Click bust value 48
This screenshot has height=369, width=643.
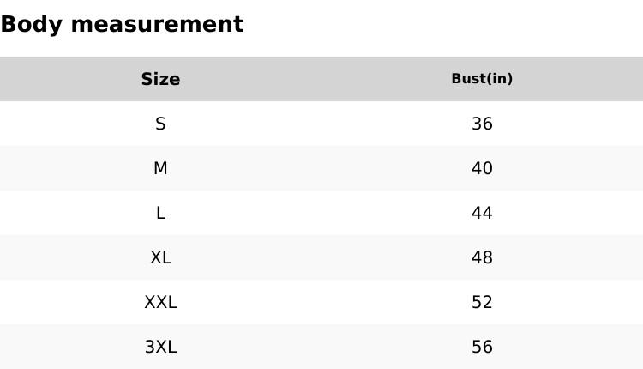click(x=482, y=257)
